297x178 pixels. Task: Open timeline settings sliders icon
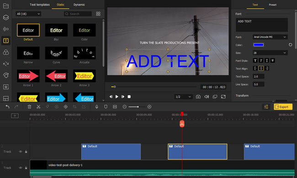266,107
